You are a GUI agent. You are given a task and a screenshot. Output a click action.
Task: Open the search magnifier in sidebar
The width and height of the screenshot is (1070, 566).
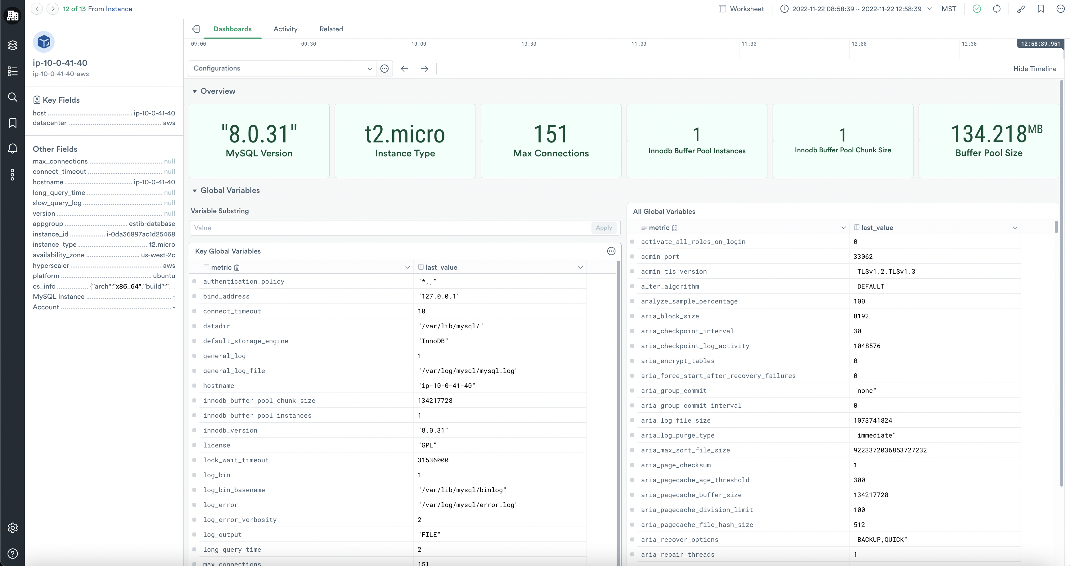[12, 97]
